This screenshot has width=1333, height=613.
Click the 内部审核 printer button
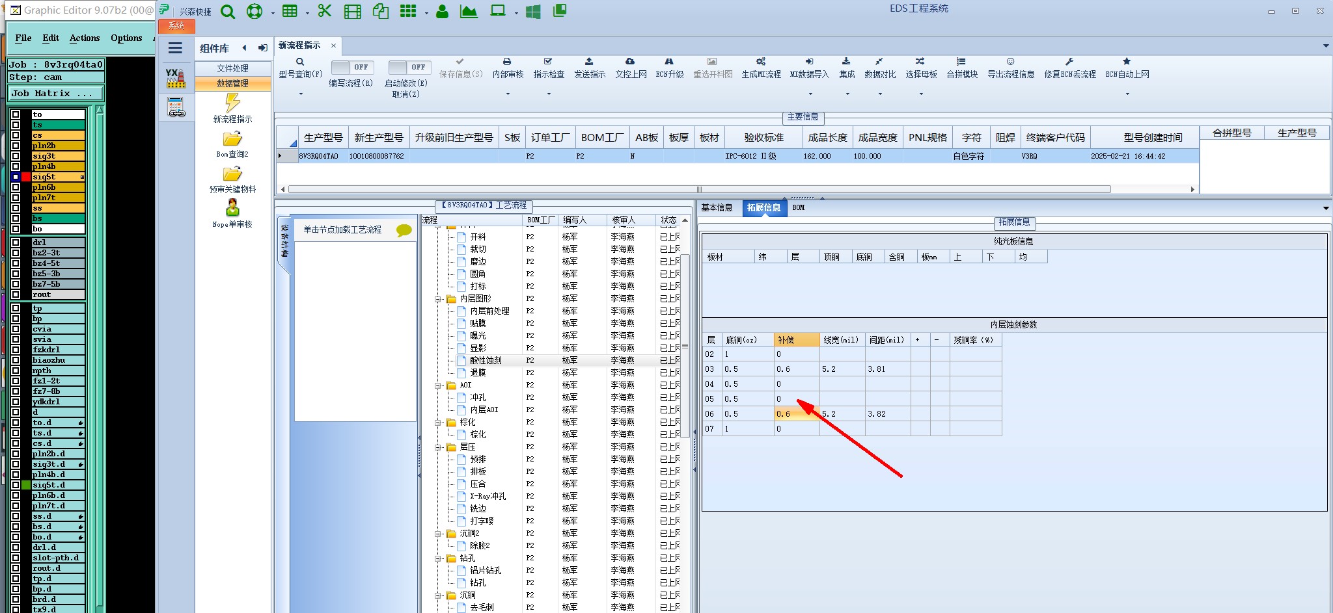point(508,68)
